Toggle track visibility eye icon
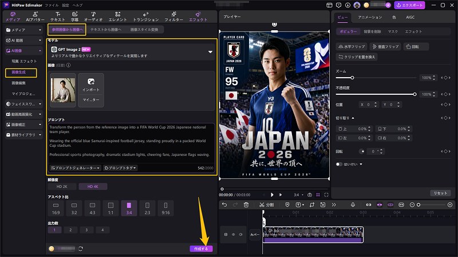The width and height of the screenshot is (458, 257). [x=233, y=234]
